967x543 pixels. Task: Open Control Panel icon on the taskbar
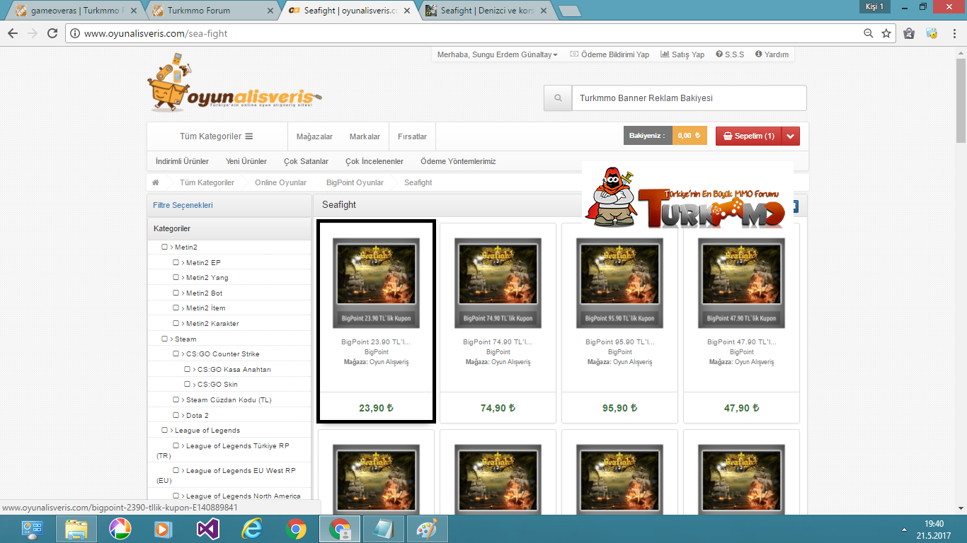click(x=32, y=529)
